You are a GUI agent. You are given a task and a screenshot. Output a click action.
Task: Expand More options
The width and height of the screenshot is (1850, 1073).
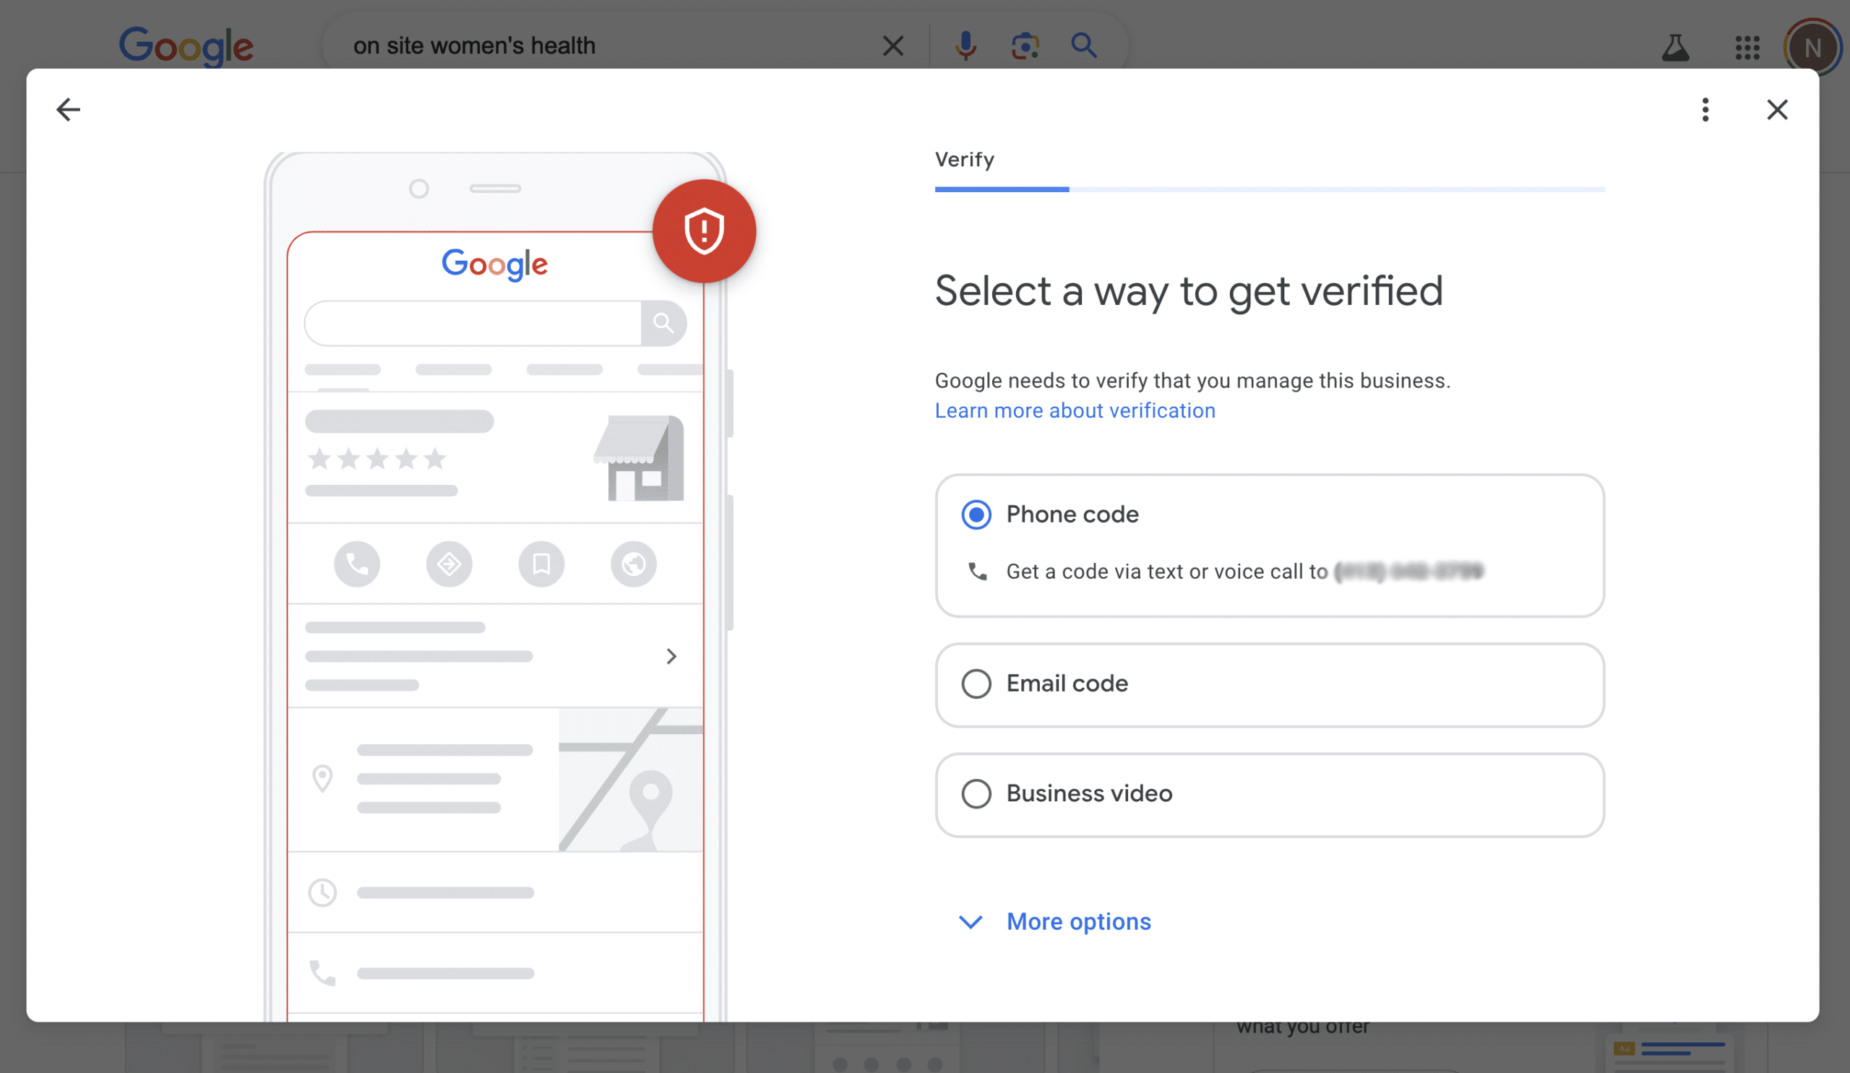1055,922
